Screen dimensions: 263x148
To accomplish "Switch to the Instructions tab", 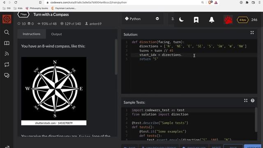I will pos(32,34).
